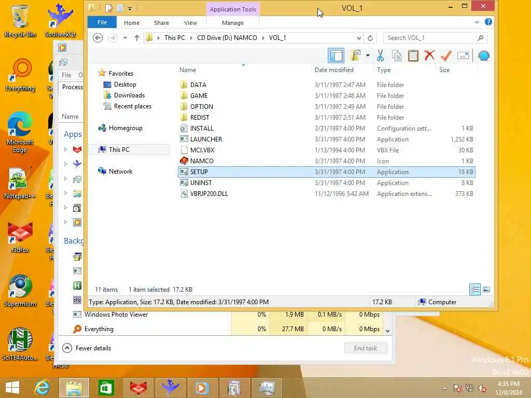Click Quick Access Properties icon in title bar
The width and height of the screenshot is (531, 398).
click(x=108, y=8)
